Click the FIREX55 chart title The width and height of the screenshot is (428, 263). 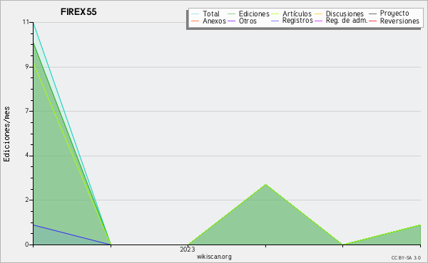(x=78, y=12)
